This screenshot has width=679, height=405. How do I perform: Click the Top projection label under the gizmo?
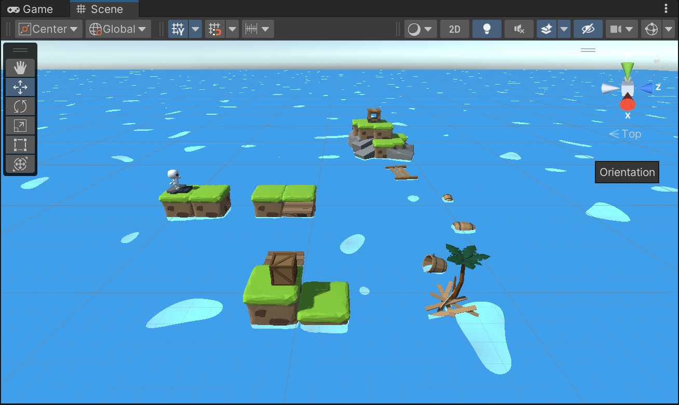click(626, 134)
